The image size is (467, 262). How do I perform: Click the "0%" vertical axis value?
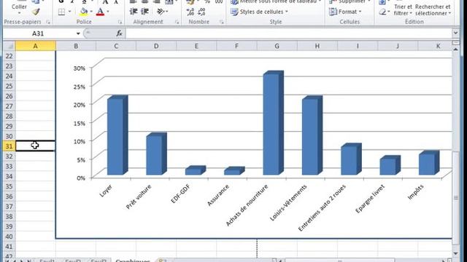[x=81, y=178]
